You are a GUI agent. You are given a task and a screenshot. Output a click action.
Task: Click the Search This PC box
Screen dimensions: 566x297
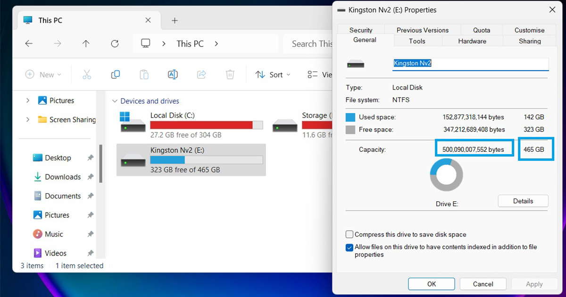tap(308, 44)
